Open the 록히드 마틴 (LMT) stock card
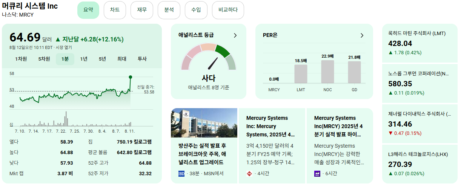 (421, 43)
